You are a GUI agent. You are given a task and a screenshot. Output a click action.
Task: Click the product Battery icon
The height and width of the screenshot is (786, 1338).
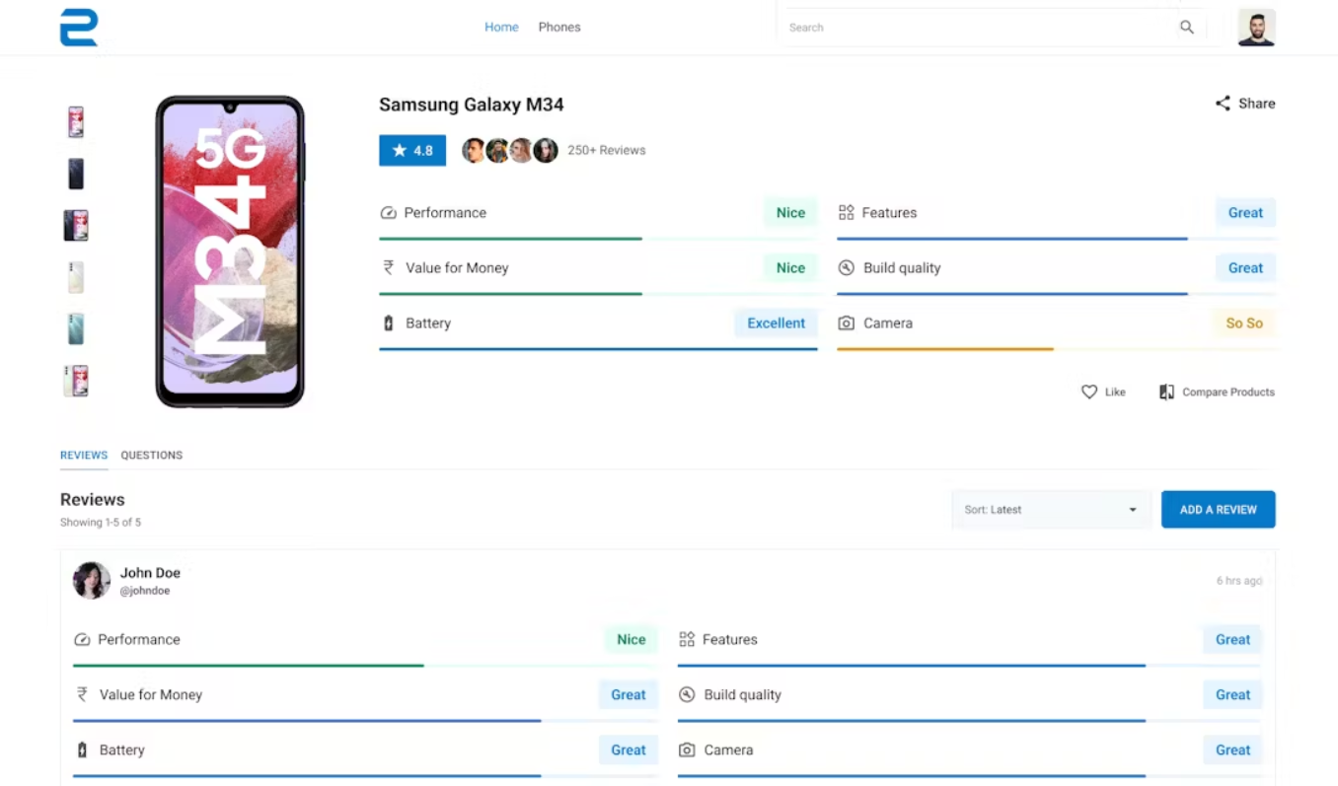coord(389,323)
